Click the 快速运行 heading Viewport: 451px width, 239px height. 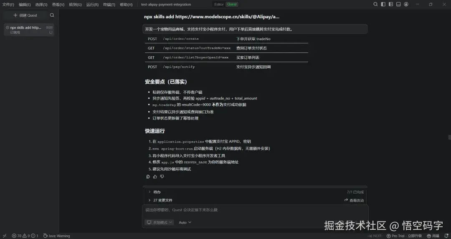click(155, 131)
